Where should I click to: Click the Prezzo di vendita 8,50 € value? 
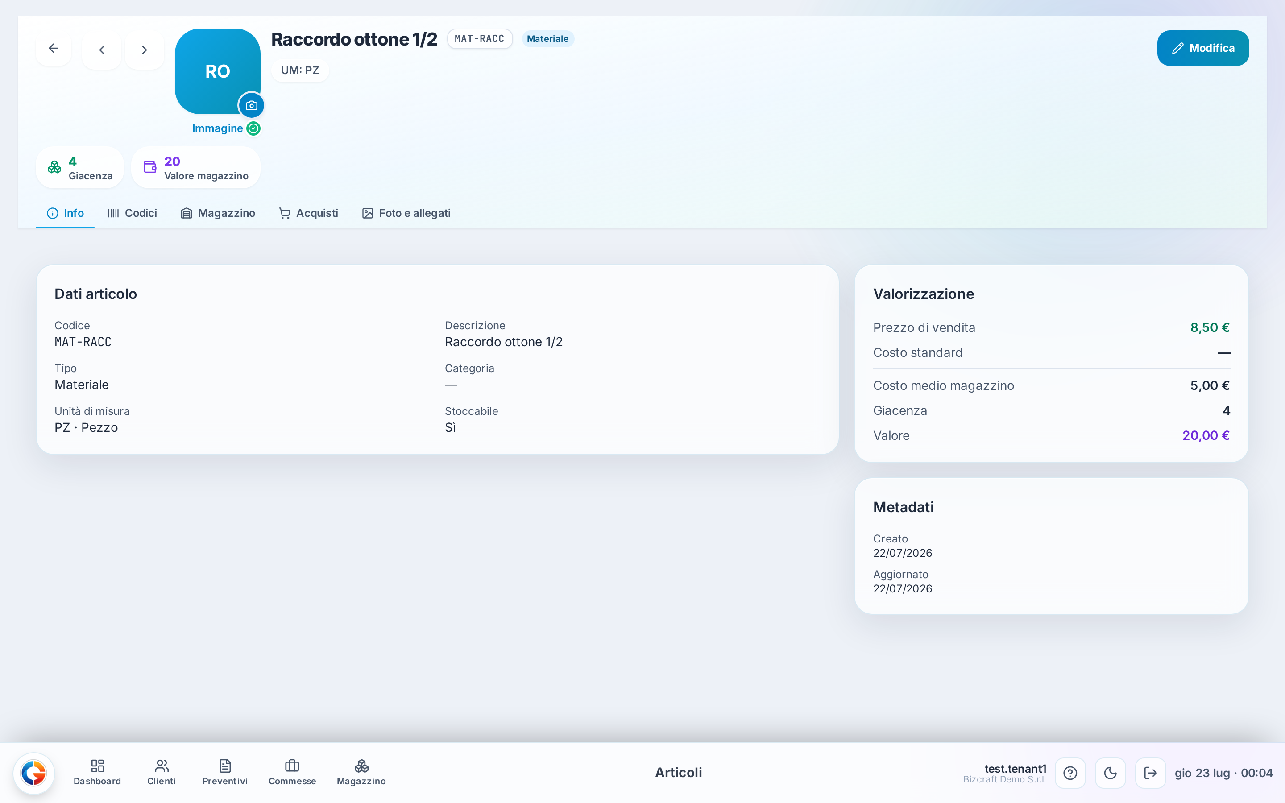click(1210, 328)
